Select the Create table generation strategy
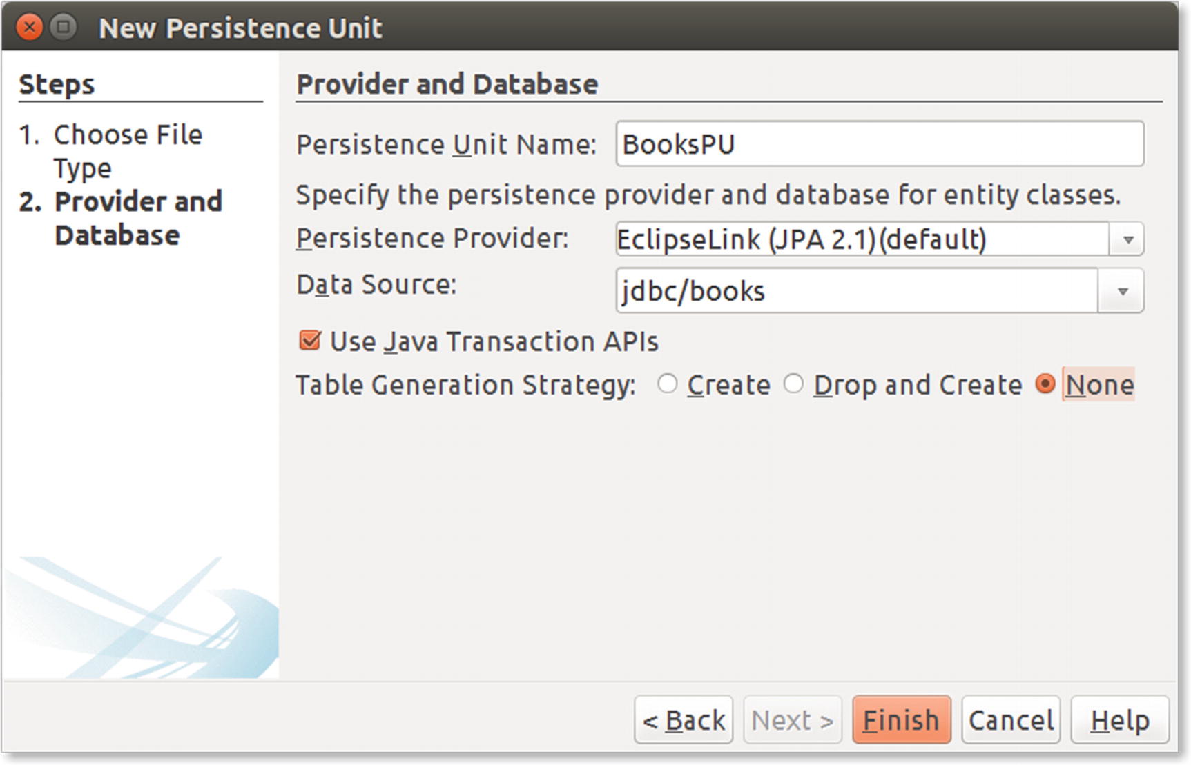 pyautogui.click(x=667, y=385)
